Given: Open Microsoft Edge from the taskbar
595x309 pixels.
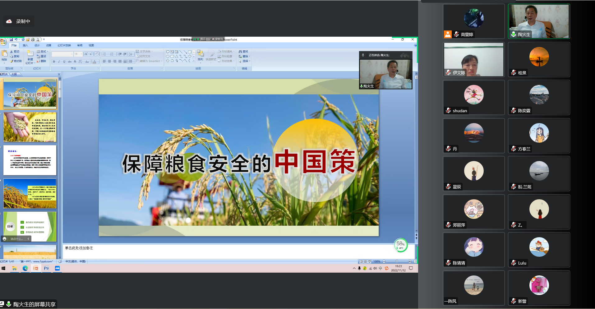Looking at the screenshot, I should pos(25,268).
